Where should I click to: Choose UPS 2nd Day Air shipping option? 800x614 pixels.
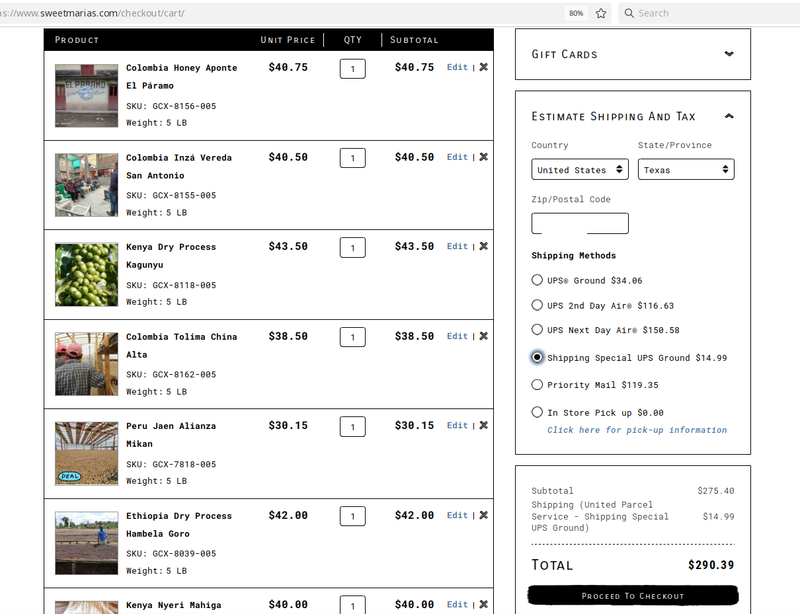537,305
